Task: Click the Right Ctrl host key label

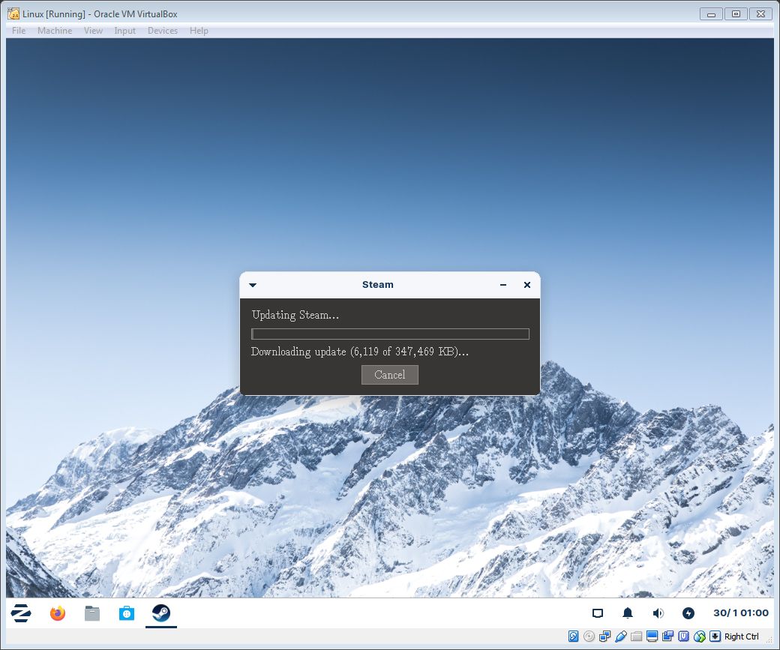Action: coord(741,636)
